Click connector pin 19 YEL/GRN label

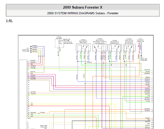coord(33,94)
